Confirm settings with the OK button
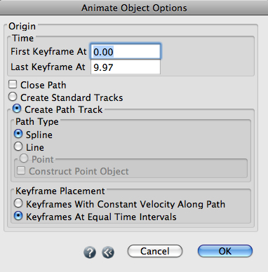Viewport: 268px width, 272px height. 225,251
